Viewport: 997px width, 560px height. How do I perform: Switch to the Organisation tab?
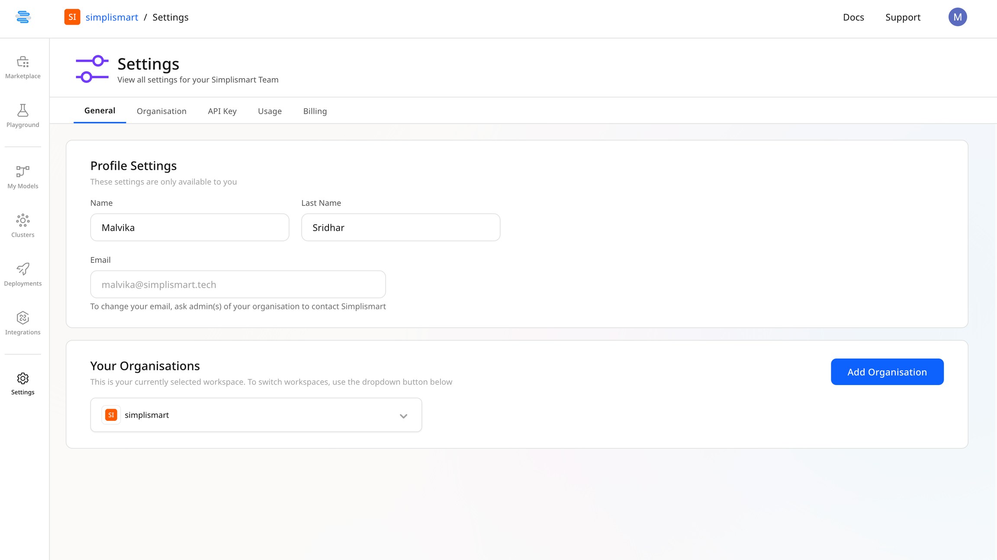(161, 111)
